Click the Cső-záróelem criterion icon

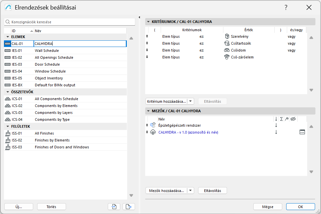227,57
